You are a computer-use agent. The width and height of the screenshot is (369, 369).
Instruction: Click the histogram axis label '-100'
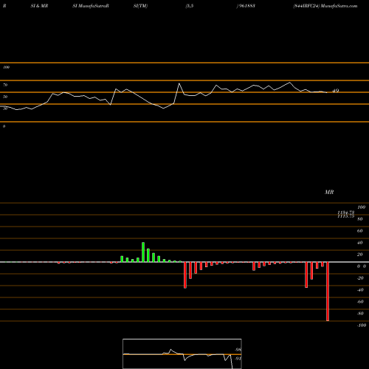point(362,325)
